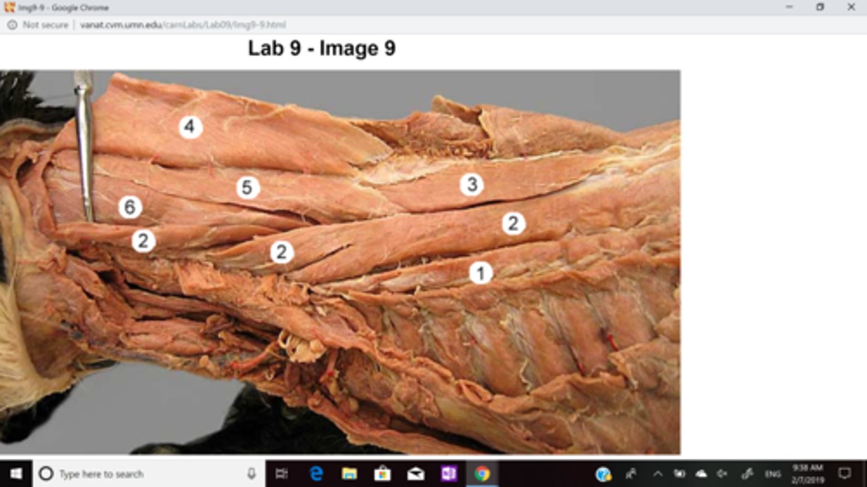Open Microsoft Store from the taskbar
867x487 pixels.
[382, 474]
